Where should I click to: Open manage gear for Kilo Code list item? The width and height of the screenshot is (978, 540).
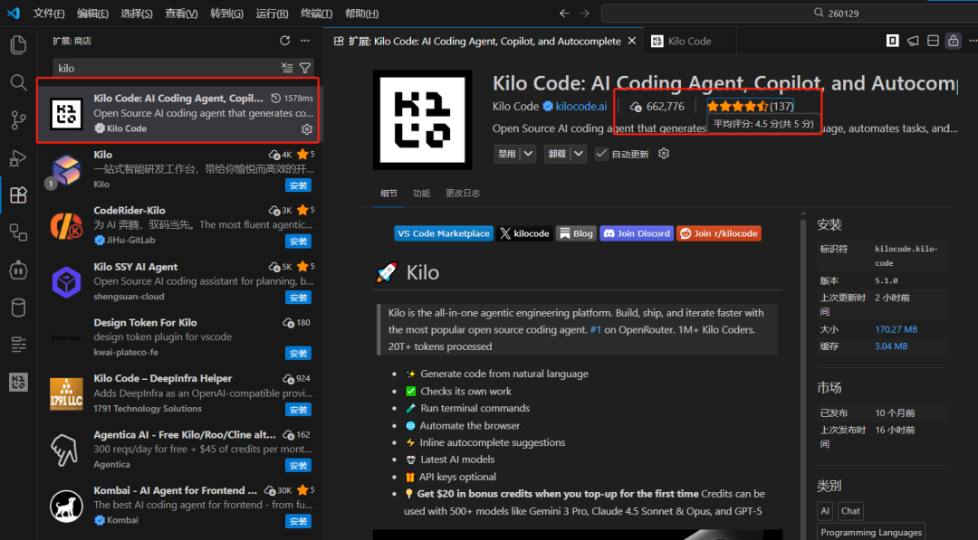(x=307, y=129)
